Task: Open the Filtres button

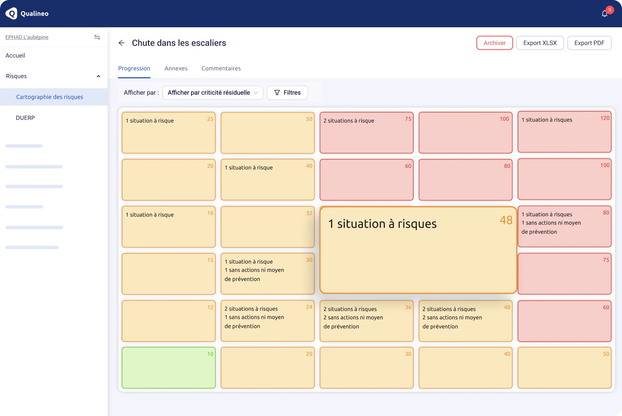Action: (287, 92)
